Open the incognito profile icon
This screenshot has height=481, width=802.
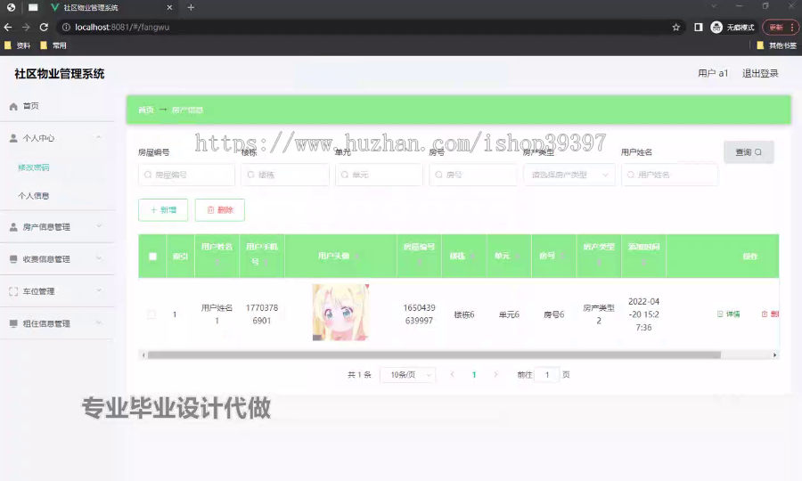click(x=716, y=27)
